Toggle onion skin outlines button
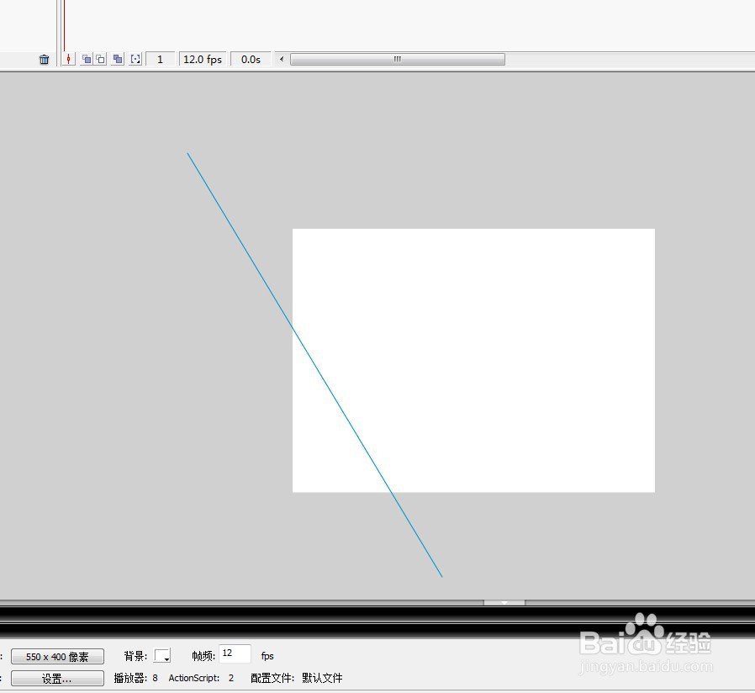Viewport: 755px width, 693px height. 100,59
